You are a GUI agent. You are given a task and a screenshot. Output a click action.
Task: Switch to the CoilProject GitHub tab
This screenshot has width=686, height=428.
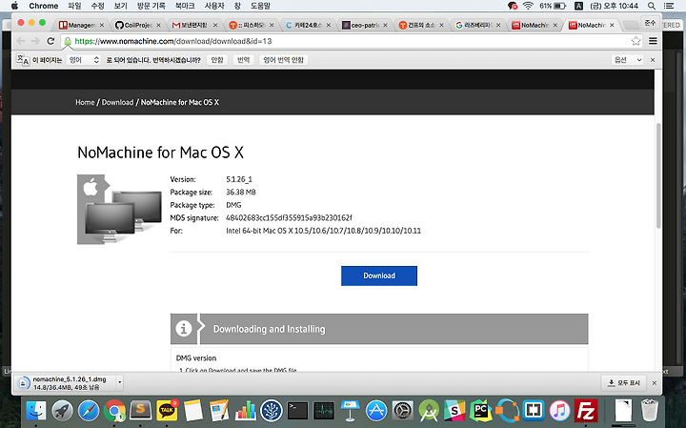point(137,25)
